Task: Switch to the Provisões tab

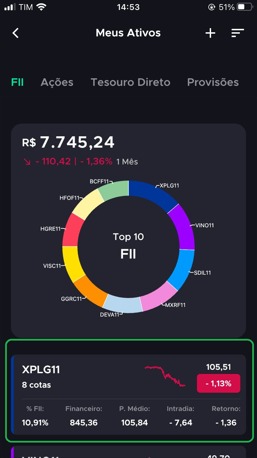Action: pyautogui.click(x=213, y=82)
